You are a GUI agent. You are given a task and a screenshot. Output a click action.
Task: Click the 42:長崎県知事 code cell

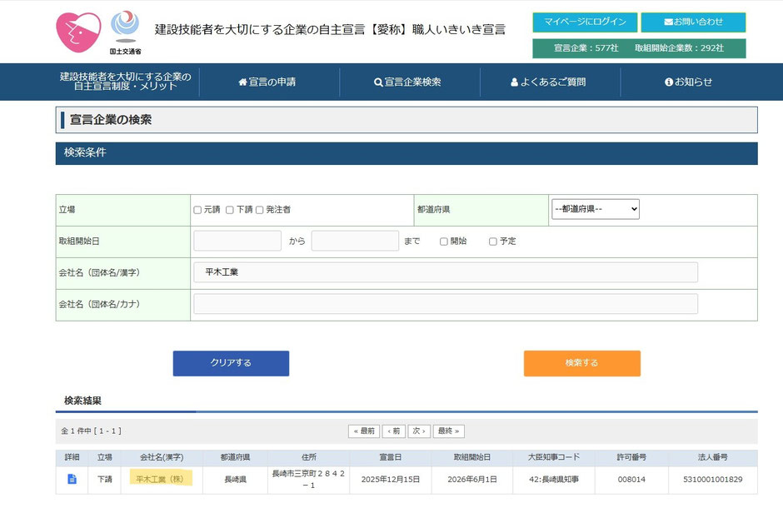click(x=554, y=480)
